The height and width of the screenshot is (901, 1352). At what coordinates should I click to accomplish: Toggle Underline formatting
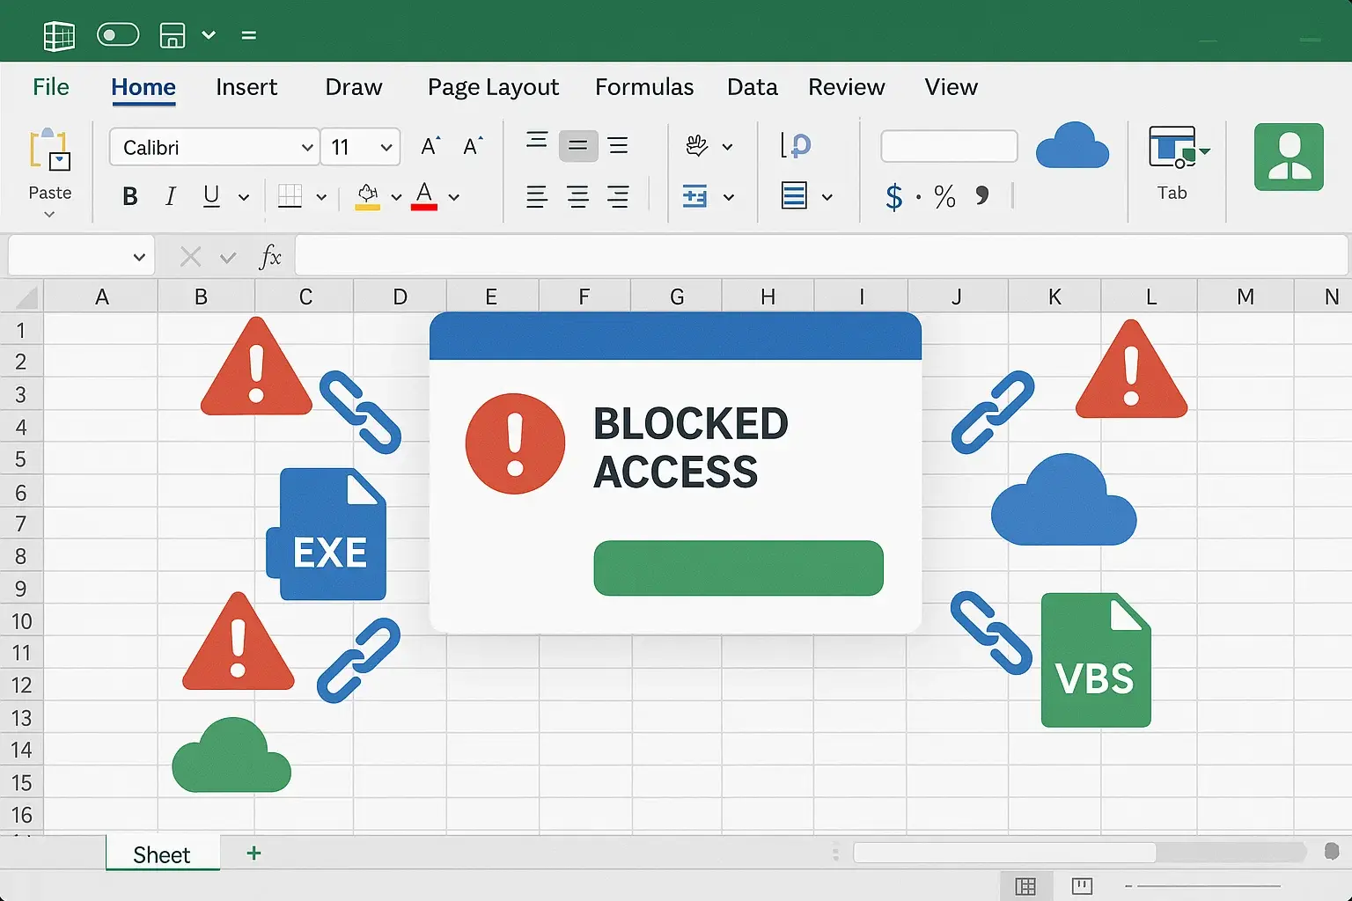[211, 197]
